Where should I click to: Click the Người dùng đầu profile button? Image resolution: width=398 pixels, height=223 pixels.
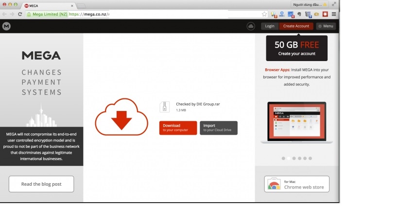(x=310, y=4)
